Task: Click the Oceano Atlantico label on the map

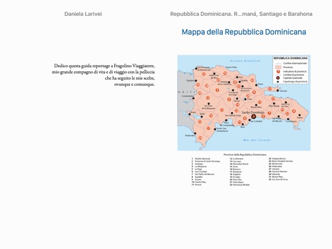Action: (245, 61)
